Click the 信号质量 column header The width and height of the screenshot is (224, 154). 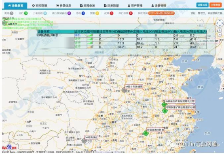[93, 31]
